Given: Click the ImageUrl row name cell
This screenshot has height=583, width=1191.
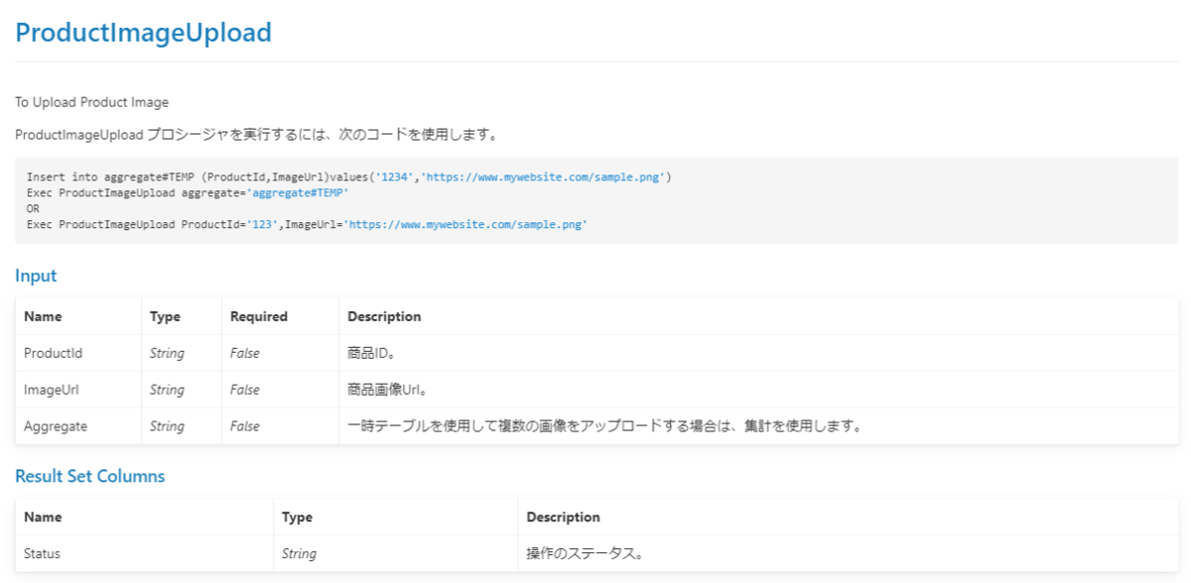Looking at the screenshot, I should coord(50,390).
